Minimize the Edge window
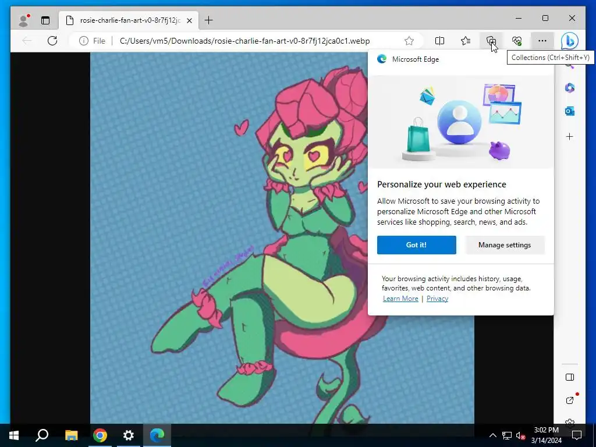 click(x=519, y=18)
